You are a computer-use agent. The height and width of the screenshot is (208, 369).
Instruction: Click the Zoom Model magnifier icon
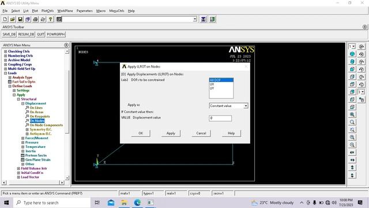tap(352, 122)
